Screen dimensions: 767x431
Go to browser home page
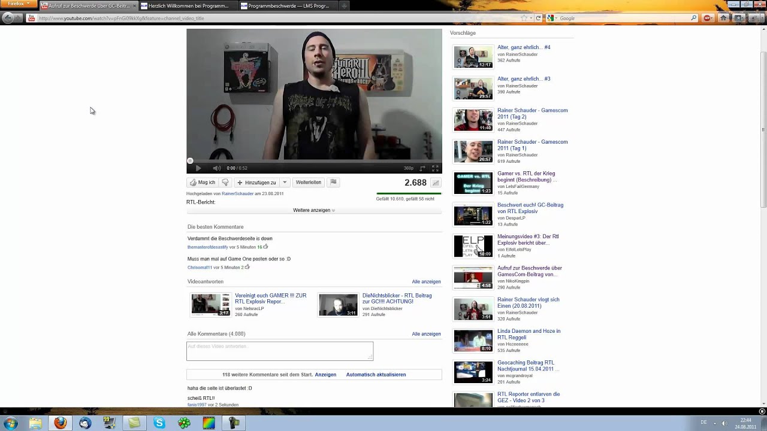tap(724, 18)
